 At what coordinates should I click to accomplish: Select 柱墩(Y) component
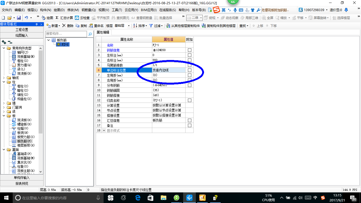pyautogui.click(x=20, y=167)
